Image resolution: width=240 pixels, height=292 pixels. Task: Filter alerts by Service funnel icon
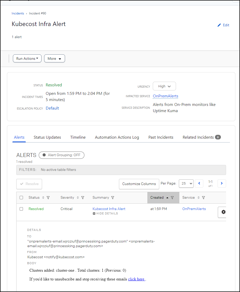tap(203, 198)
